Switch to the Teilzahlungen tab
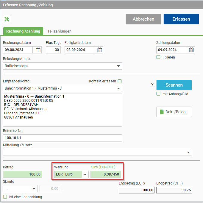This screenshot has height=203, width=203. tap(59, 31)
